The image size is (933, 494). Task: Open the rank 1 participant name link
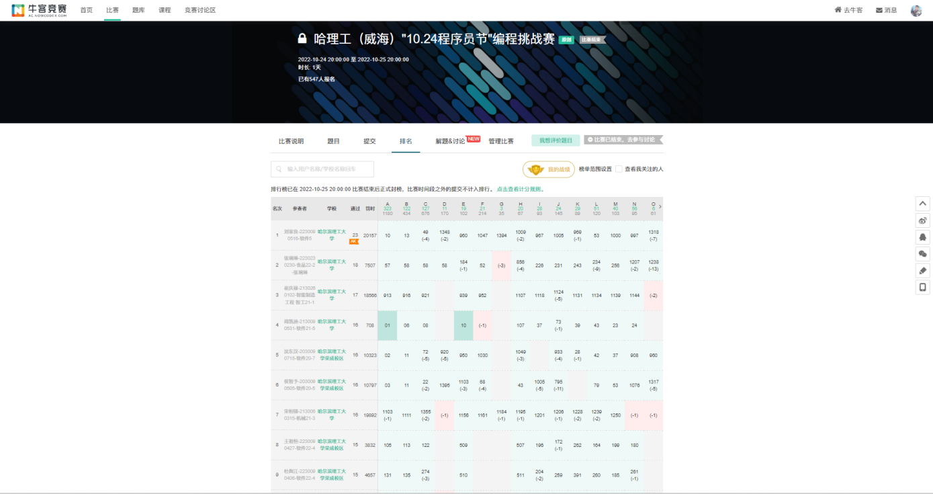(x=300, y=235)
